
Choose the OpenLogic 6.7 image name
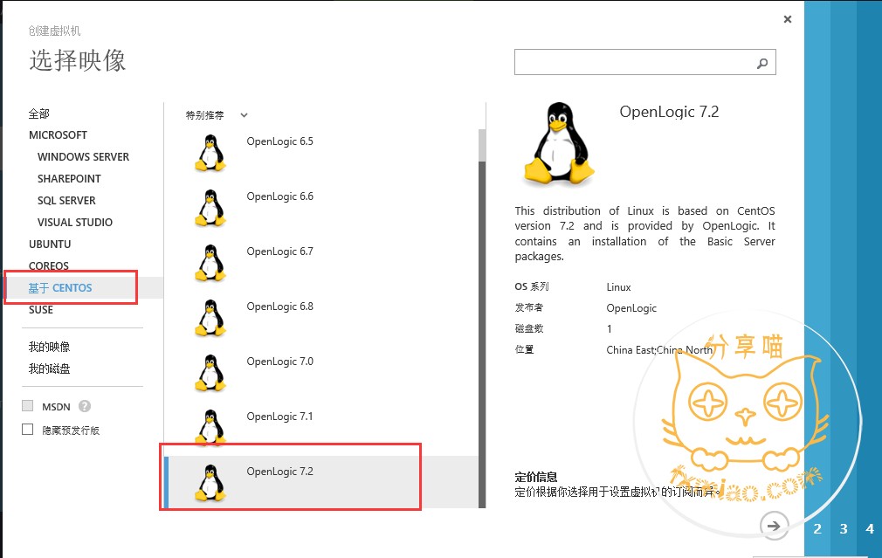click(x=280, y=252)
